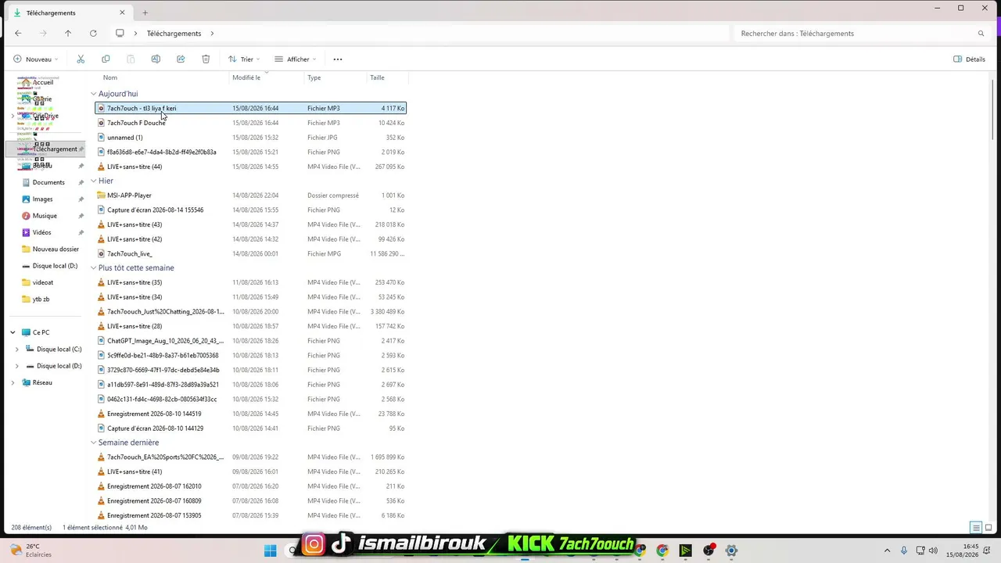1001x563 pixels.
Task: Click the search magnifier icon
Action: [981, 34]
